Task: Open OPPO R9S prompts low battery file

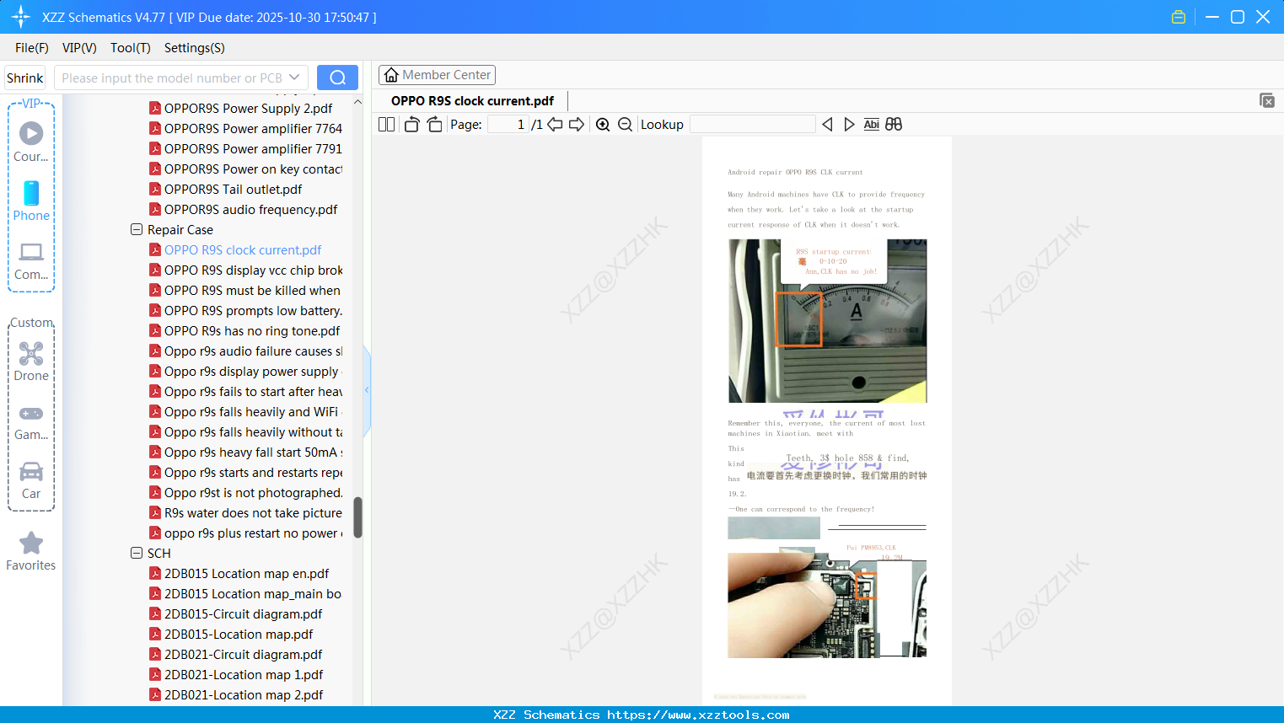Action: tap(253, 311)
